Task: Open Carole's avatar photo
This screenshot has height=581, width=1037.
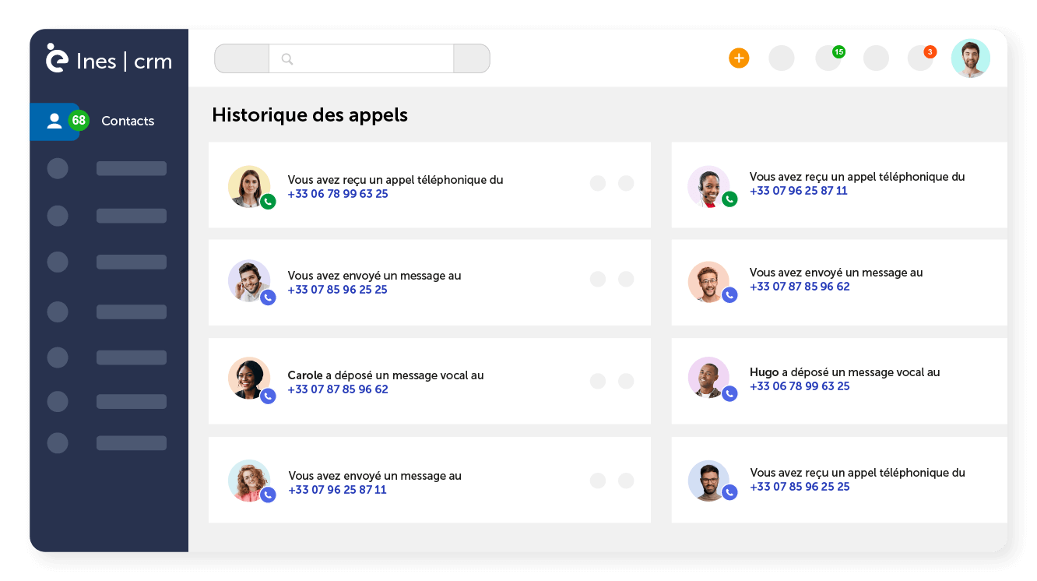Action: (x=249, y=378)
